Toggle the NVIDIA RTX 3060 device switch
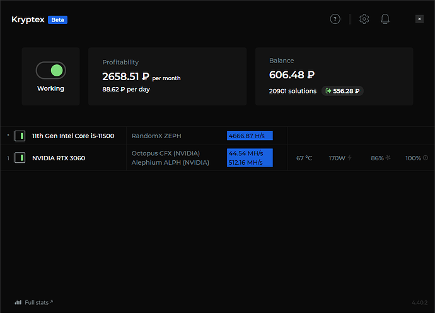This screenshot has height=313, width=435. (20, 158)
